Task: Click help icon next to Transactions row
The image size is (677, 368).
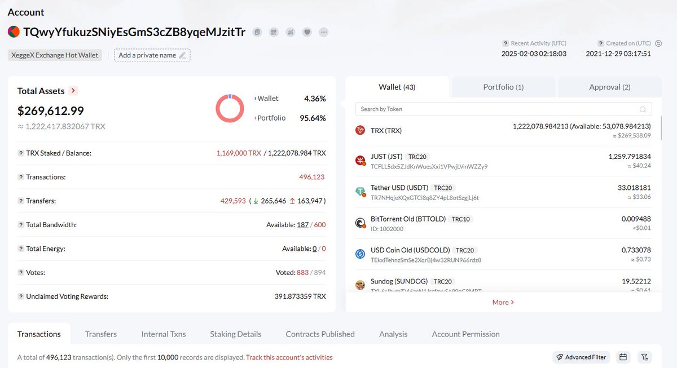Action: tap(20, 177)
